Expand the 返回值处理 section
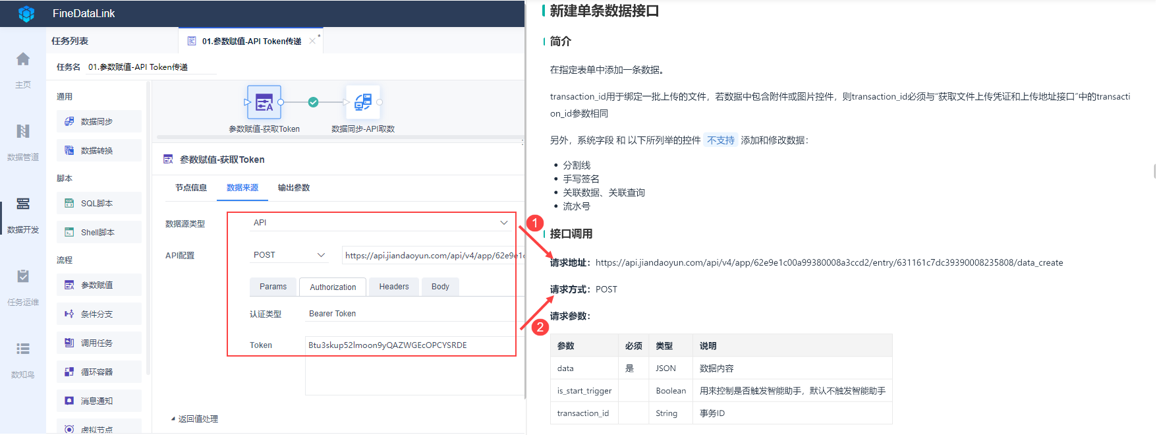Viewport: 1157px width, 435px height. coord(194,419)
